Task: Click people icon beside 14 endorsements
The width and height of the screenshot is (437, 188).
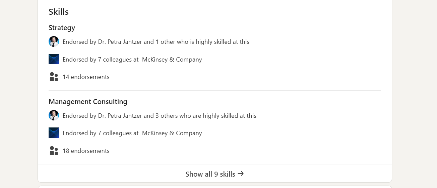Action: coord(54,77)
